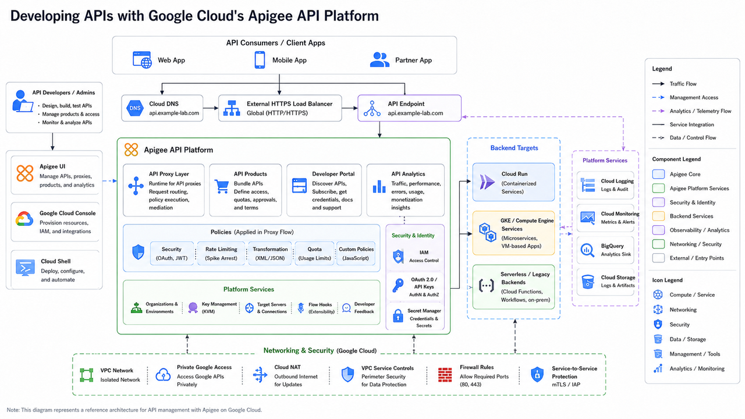Click the Firewall Rules brick icon

(445, 375)
